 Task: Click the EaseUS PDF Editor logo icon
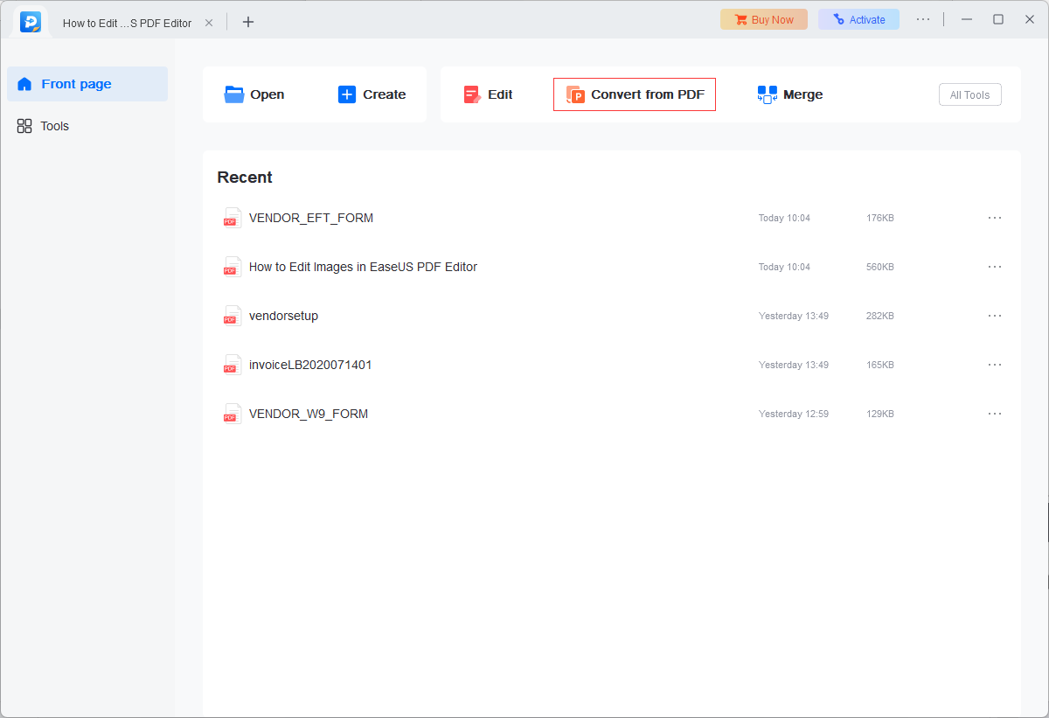pyautogui.click(x=31, y=22)
